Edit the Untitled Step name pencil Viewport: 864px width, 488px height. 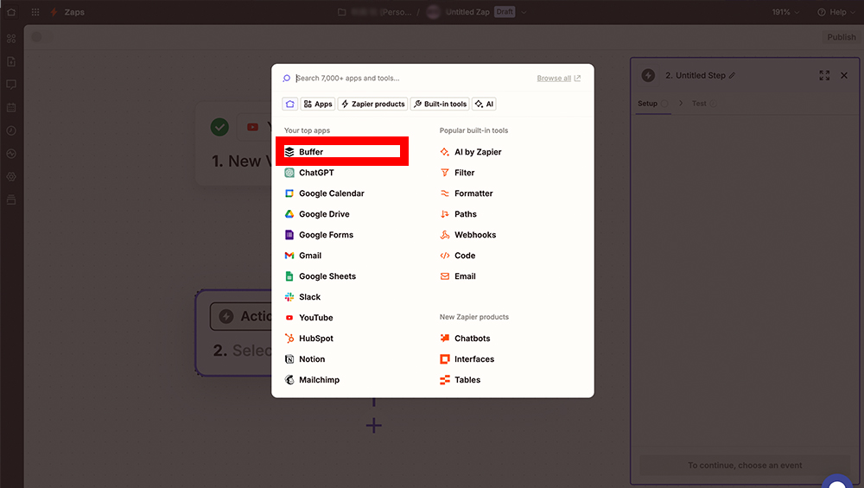pos(733,75)
